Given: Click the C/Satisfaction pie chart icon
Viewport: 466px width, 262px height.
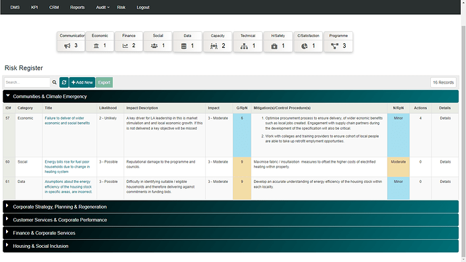Looking at the screenshot, I should tap(305, 46).
